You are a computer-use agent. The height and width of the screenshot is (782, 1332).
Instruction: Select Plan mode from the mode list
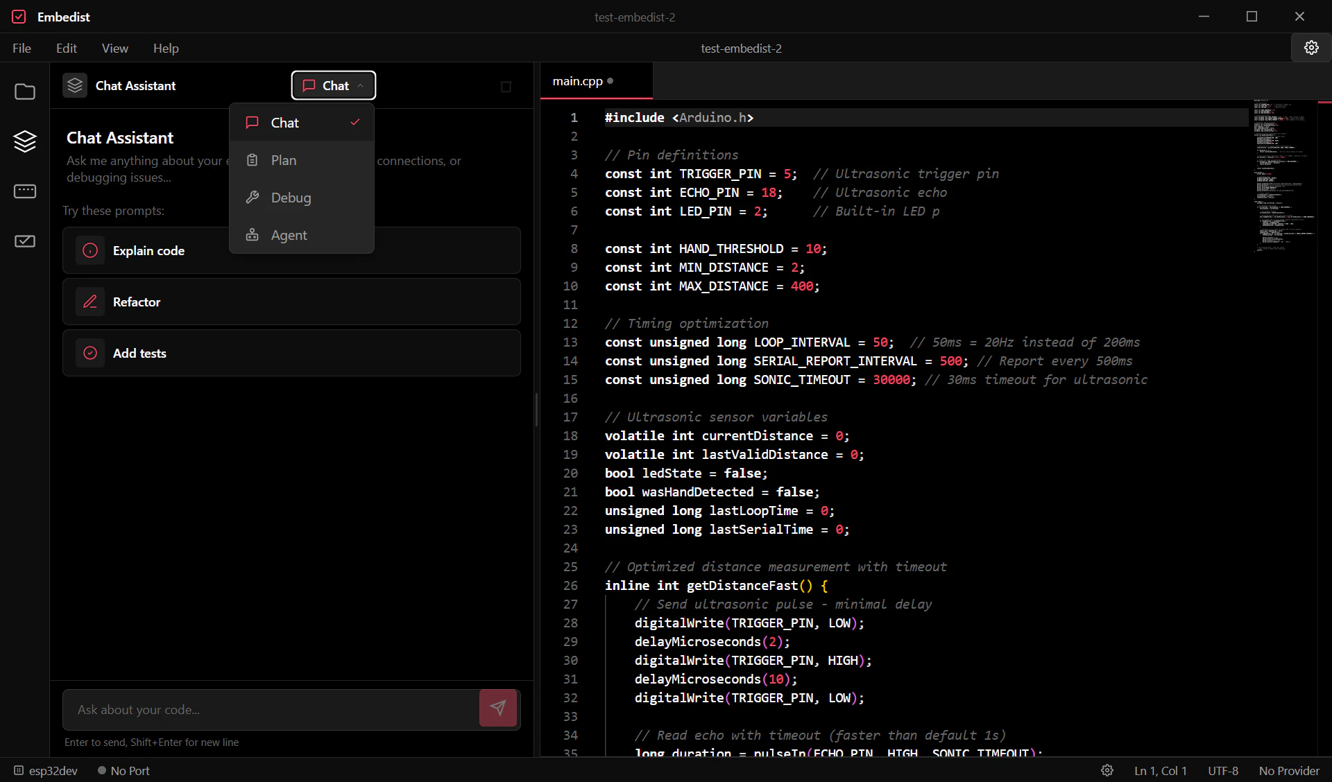pyautogui.click(x=282, y=159)
